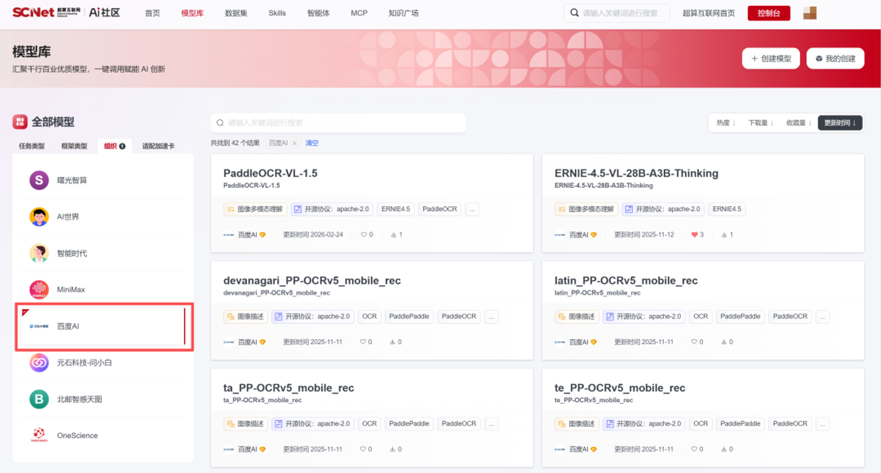Open the 数据集 navigation menu
The image size is (881, 473).
click(236, 13)
